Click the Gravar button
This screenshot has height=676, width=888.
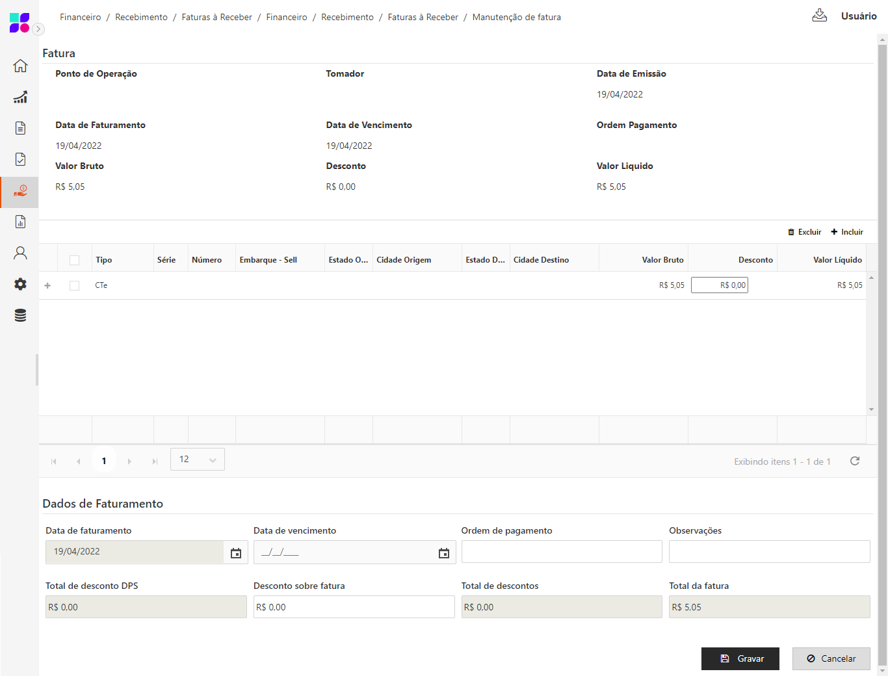click(740, 658)
